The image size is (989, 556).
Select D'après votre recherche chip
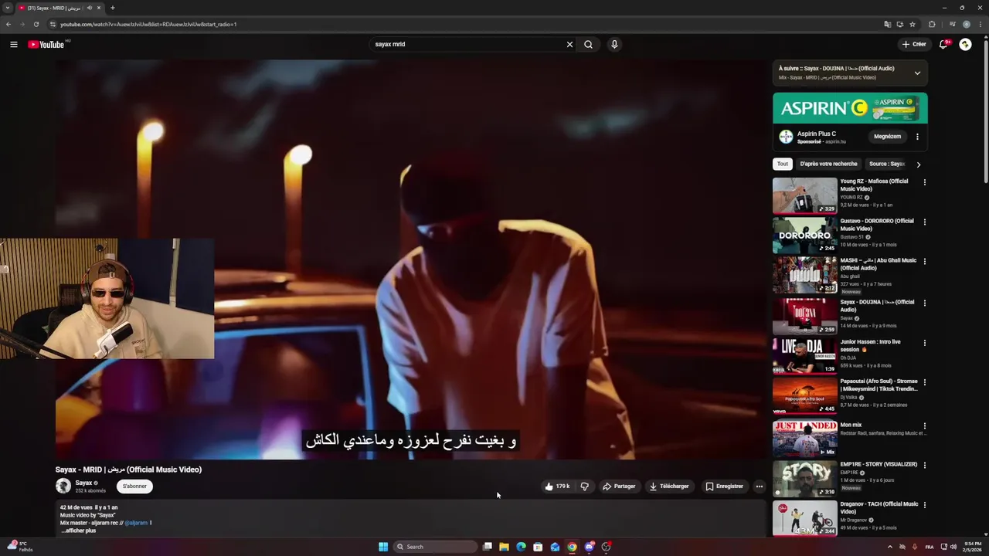(x=828, y=164)
